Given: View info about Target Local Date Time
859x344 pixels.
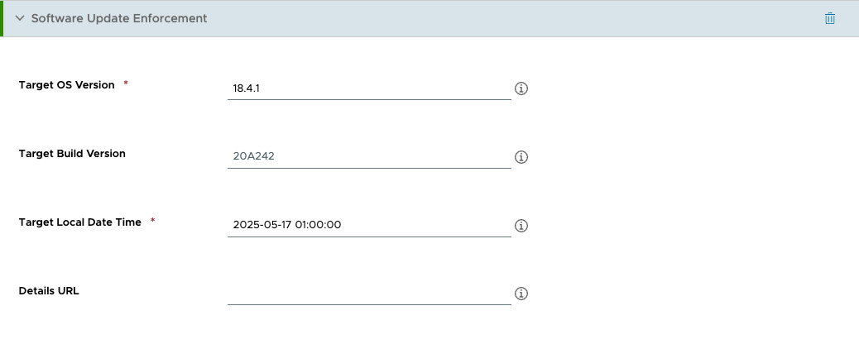Looking at the screenshot, I should coord(521,225).
